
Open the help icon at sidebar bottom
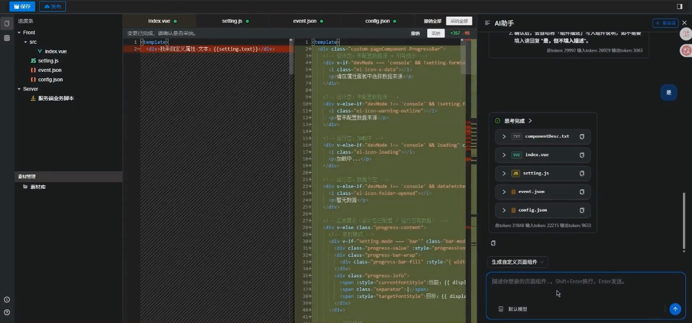coord(7,312)
